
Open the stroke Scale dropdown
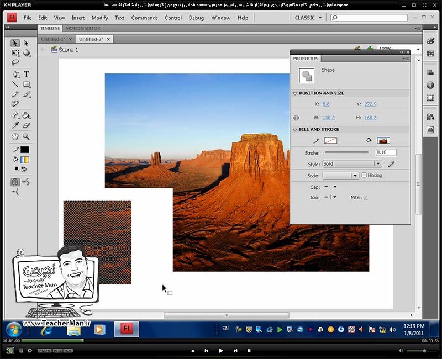[x=340, y=175]
